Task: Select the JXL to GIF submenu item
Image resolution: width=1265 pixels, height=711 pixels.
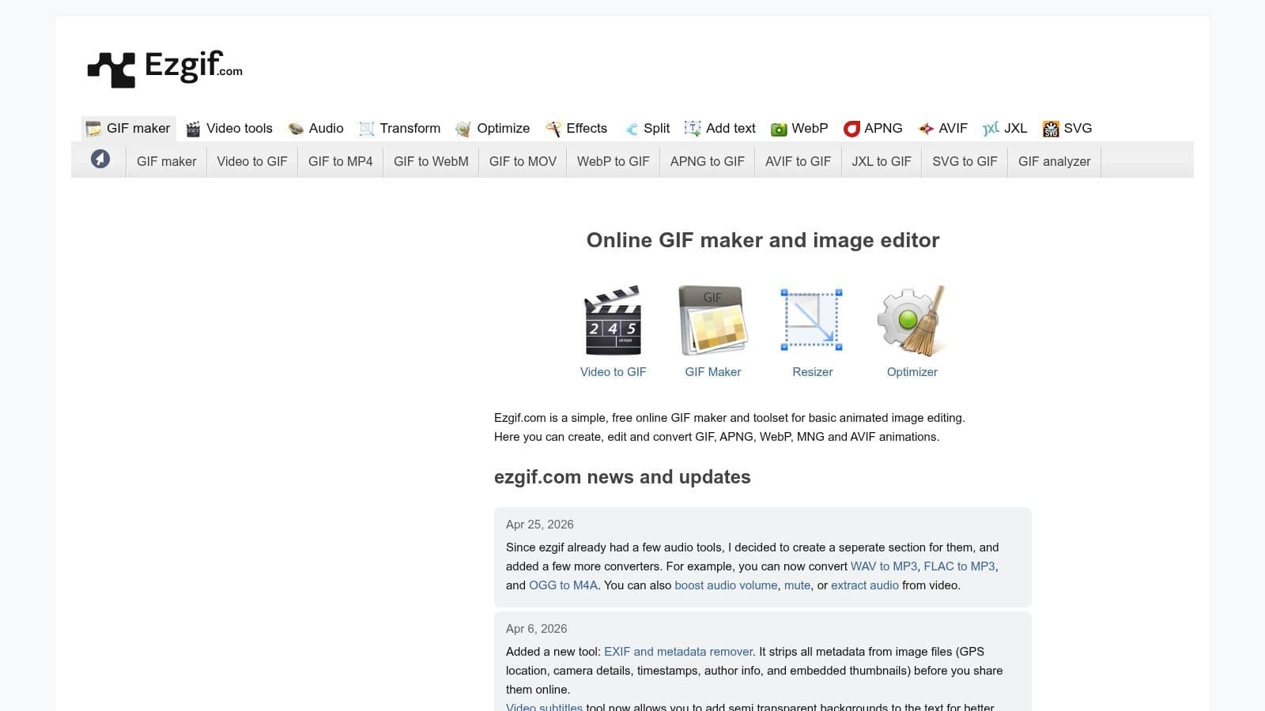Action: pos(882,161)
